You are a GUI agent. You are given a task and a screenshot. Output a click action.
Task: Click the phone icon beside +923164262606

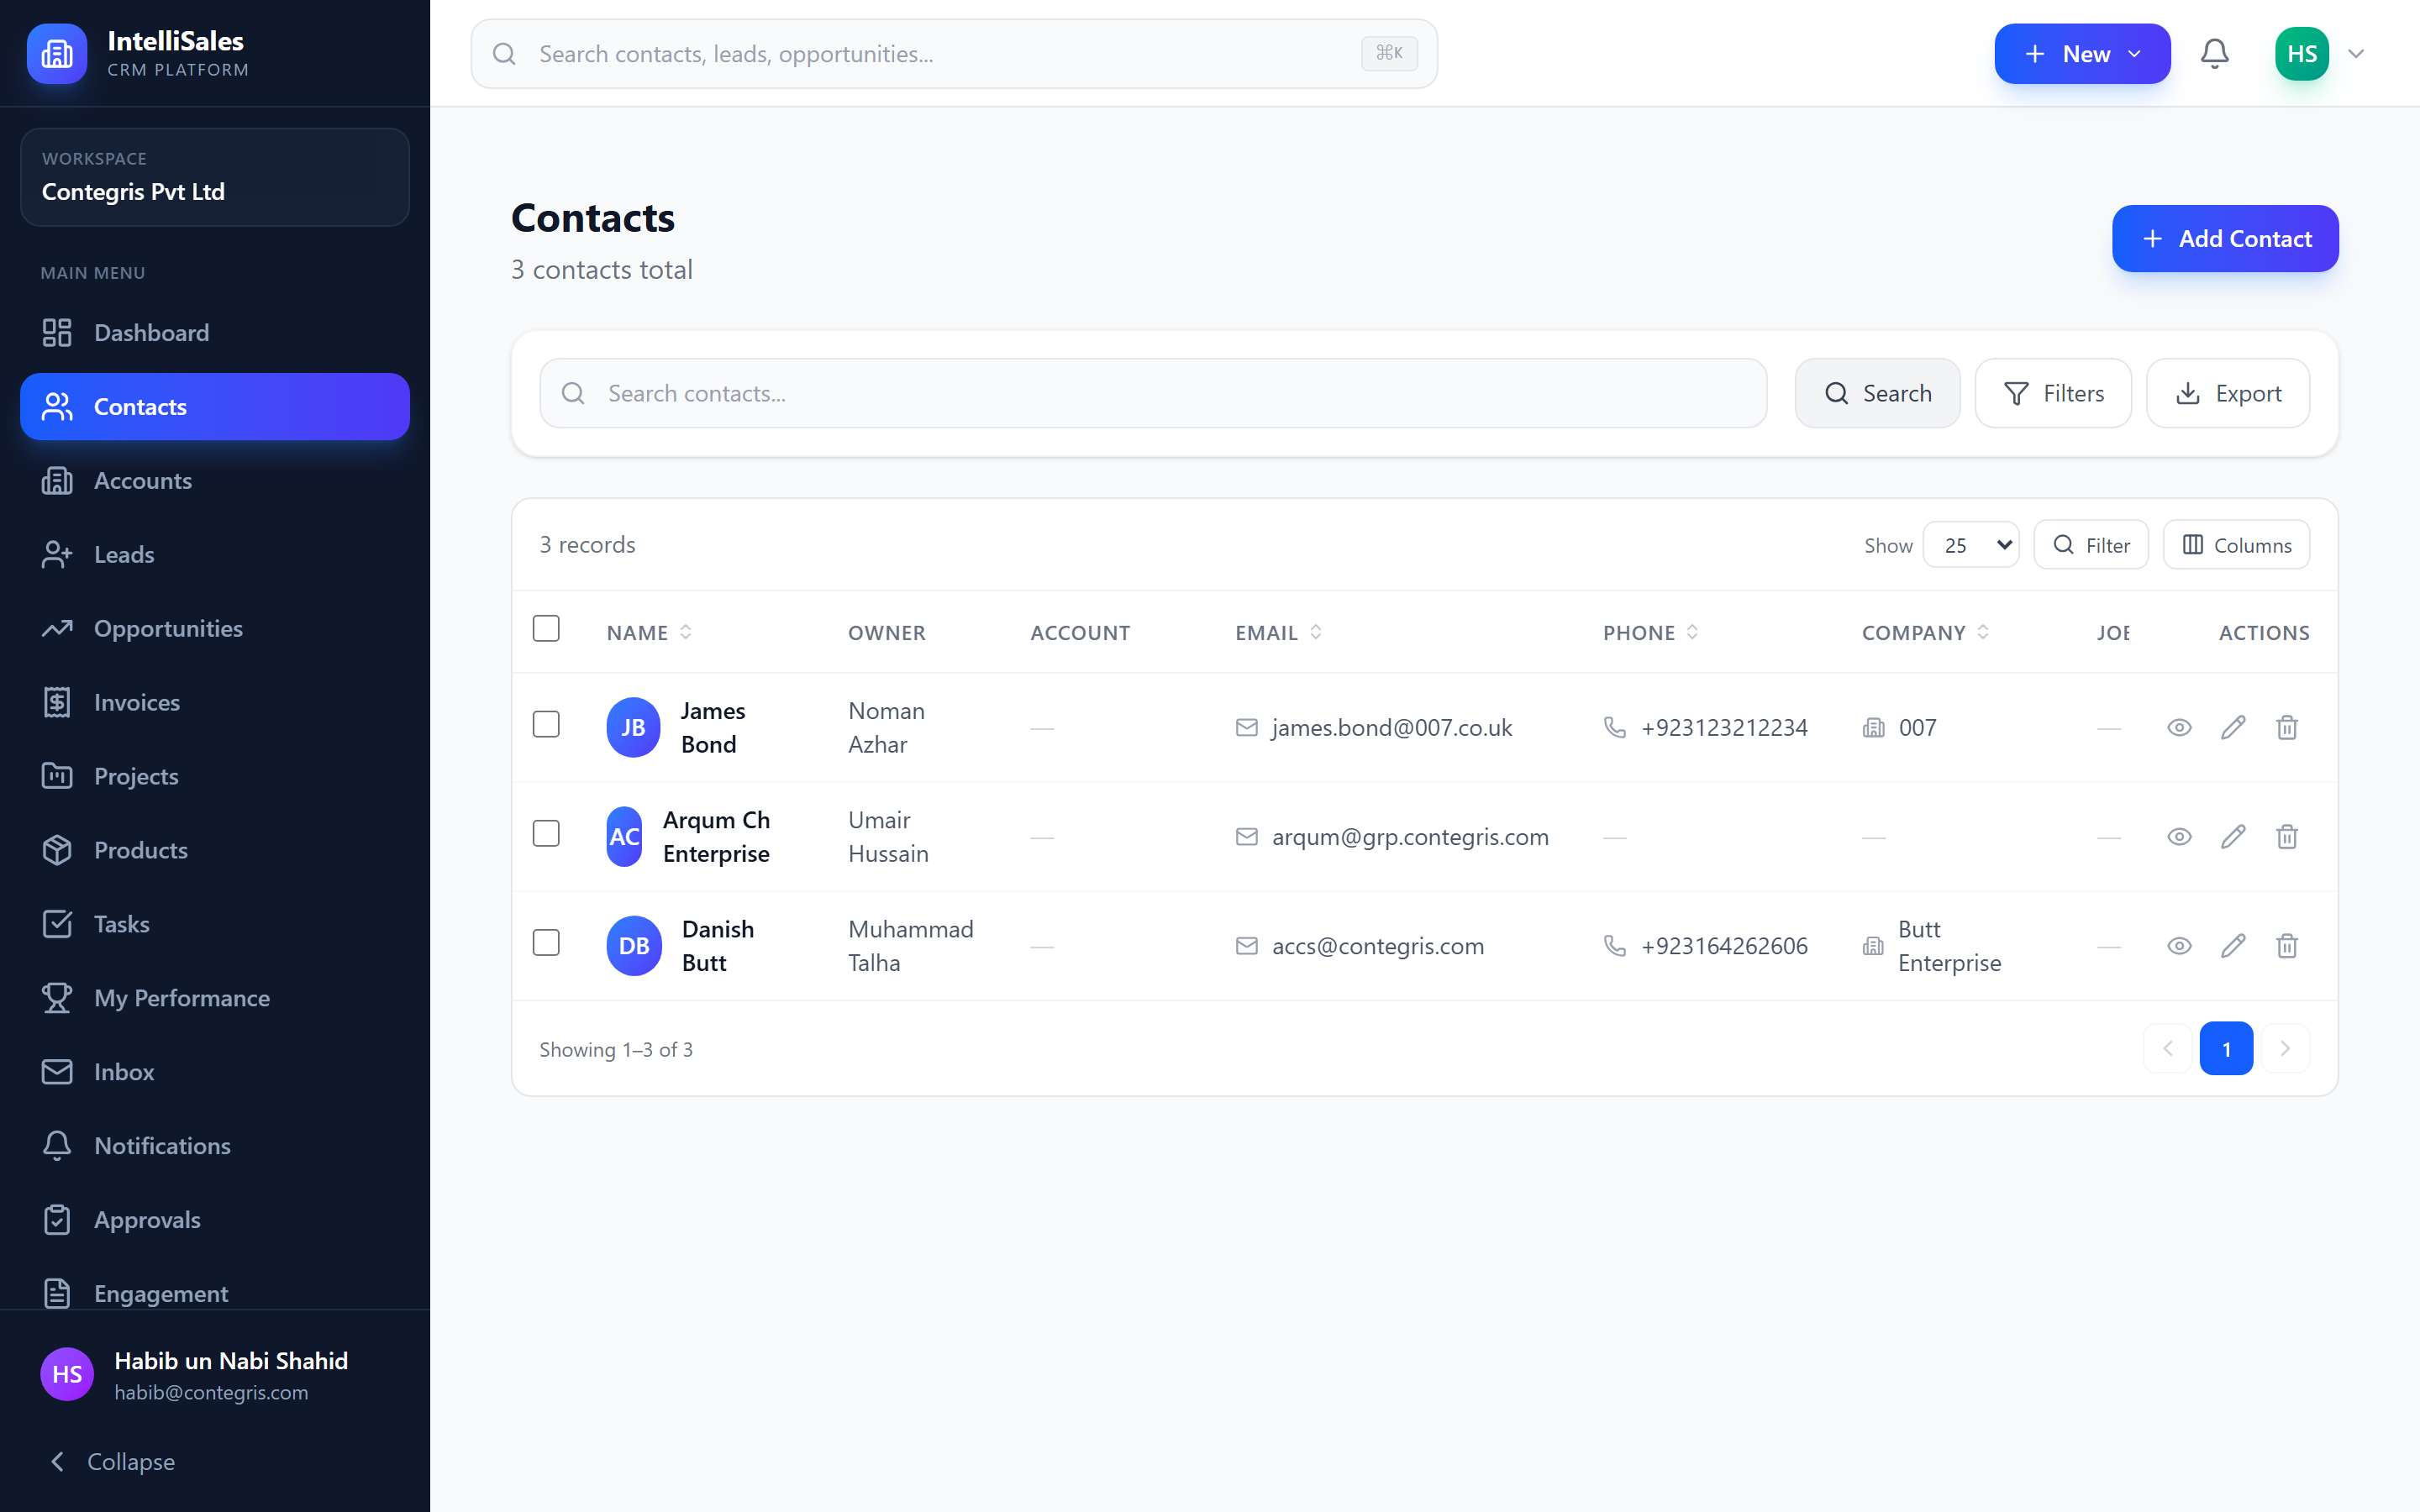(x=1614, y=945)
